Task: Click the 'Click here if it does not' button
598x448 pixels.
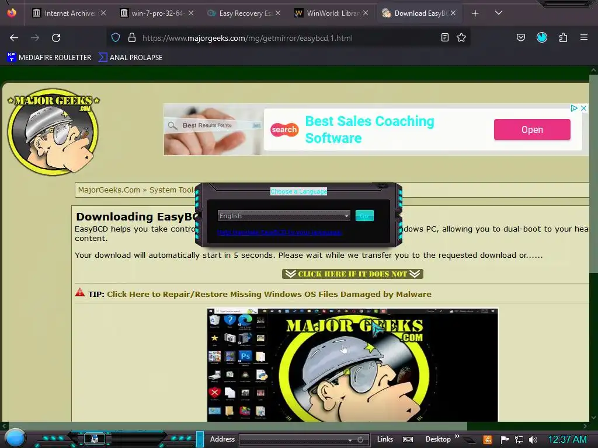Action: pyautogui.click(x=352, y=274)
